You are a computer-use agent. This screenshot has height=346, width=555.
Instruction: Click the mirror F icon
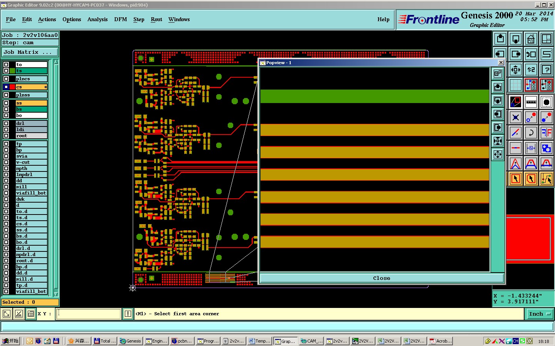(x=547, y=133)
